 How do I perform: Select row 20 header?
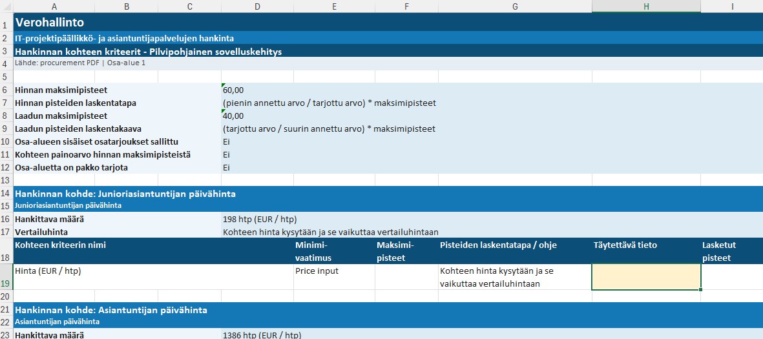click(6, 296)
